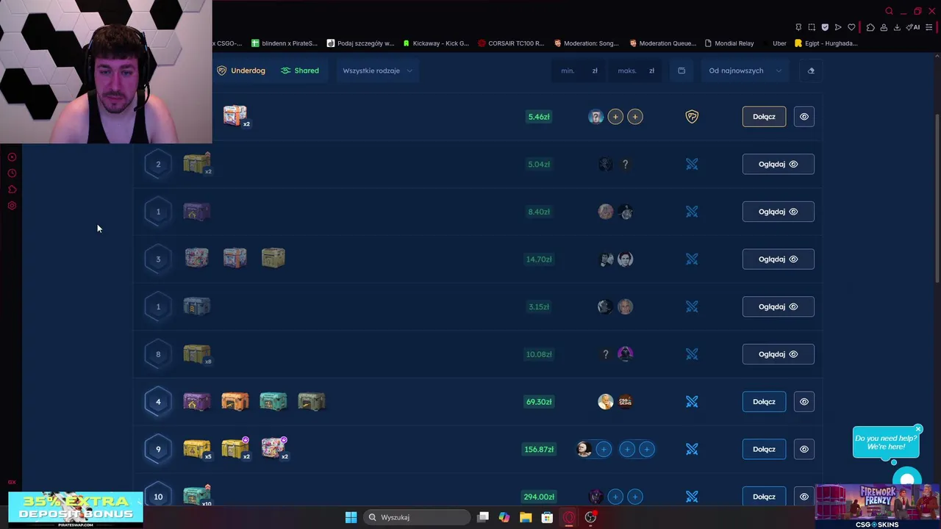
Task: Open 'Moderation: Song...' bookmark
Action: click(586, 43)
